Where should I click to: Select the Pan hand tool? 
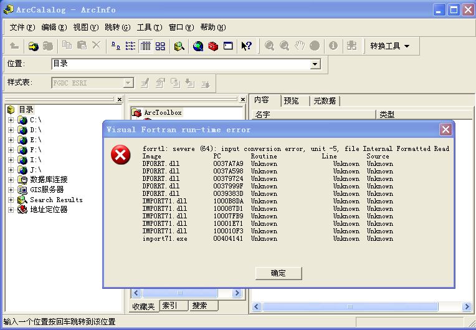pyautogui.click(x=300, y=46)
